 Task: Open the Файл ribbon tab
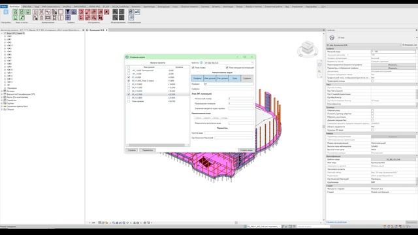point(4,7)
